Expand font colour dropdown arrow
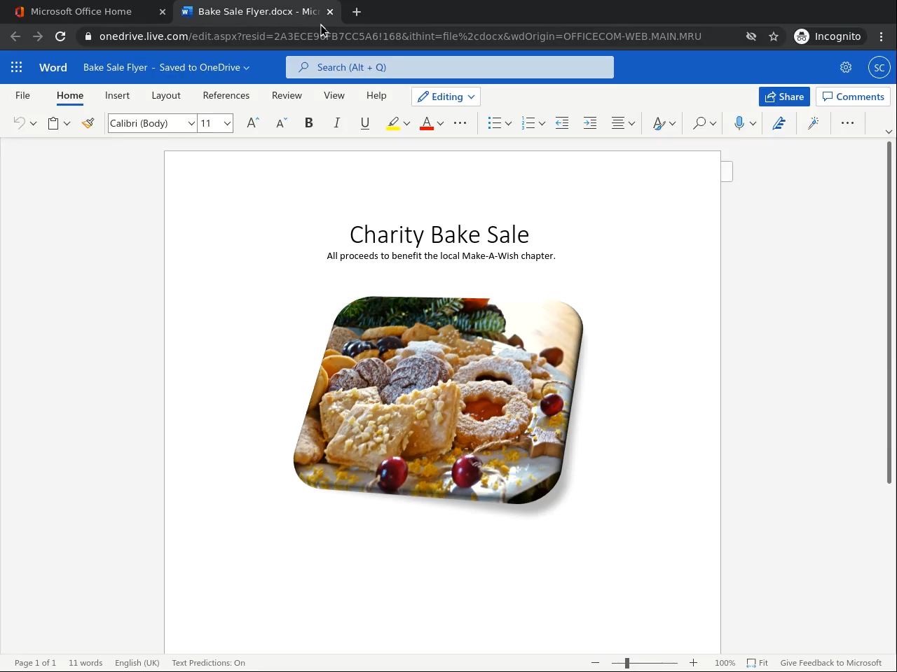 coord(440,123)
